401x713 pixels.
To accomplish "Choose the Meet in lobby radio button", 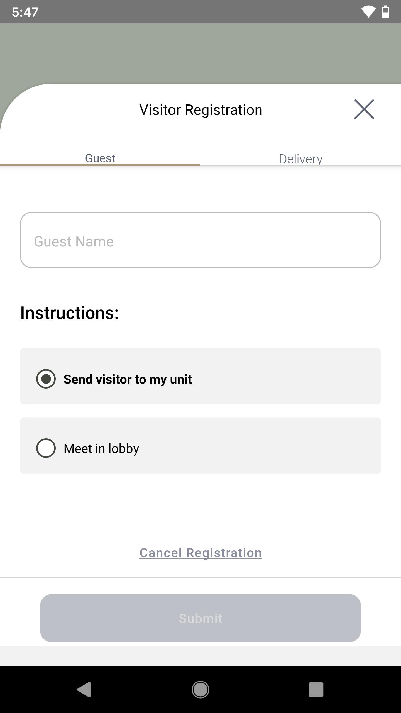I will tap(46, 448).
